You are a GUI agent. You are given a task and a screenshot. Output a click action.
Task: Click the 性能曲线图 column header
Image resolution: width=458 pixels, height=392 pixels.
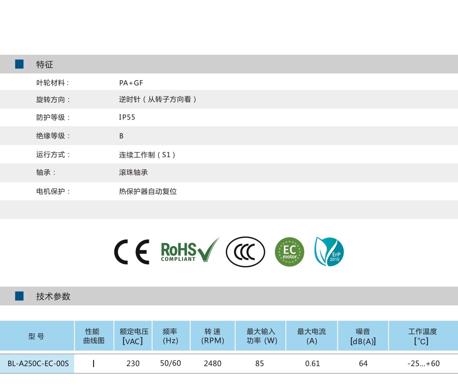point(94,336)
